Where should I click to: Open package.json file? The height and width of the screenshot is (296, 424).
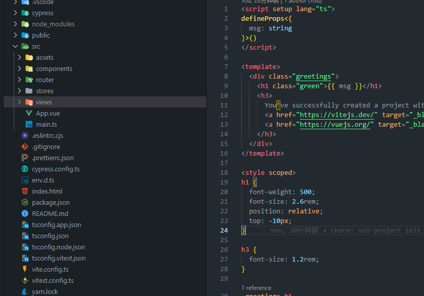51,203
